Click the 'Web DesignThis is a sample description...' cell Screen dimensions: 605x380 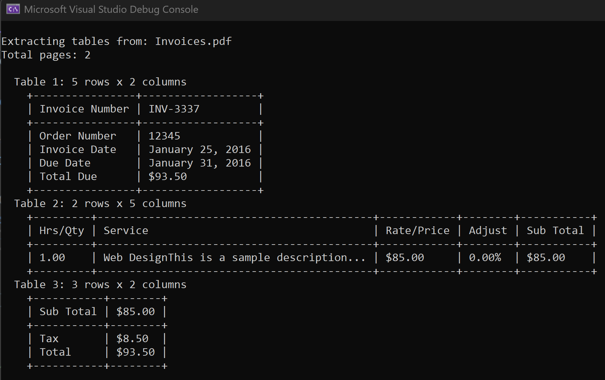tap(234, 257)
